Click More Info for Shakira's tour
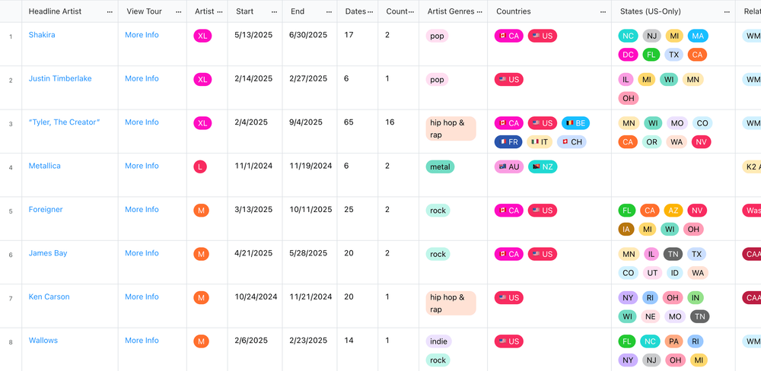The width and height of the screenshot is (761, 371). coord(142,35)
